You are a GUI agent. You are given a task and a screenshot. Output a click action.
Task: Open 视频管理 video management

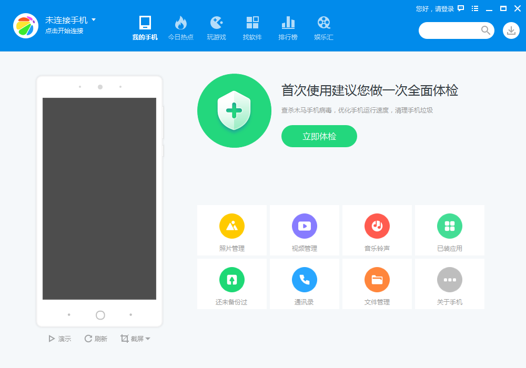(304, 230)
